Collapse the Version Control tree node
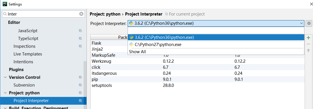 [x=5, y=77]
